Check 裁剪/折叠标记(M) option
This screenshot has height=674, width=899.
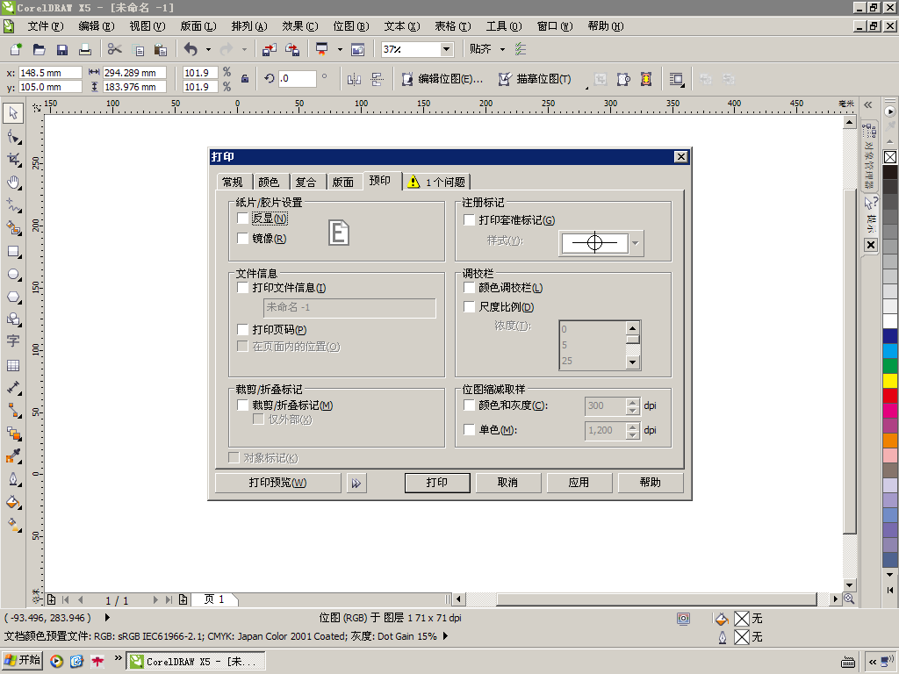click(242, 405)
